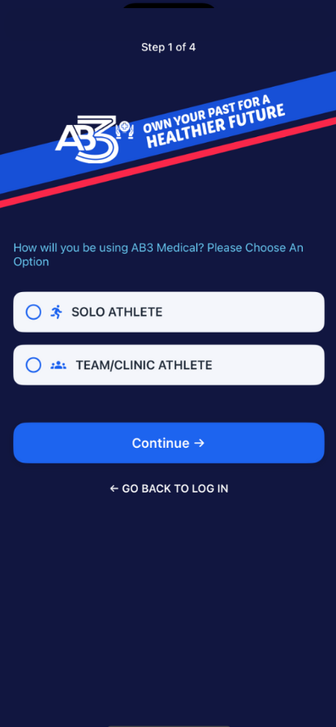Select the Solo Athlete radio button
Image resolution: width=336 pixels, height=727 pixels.
(33, 312)
